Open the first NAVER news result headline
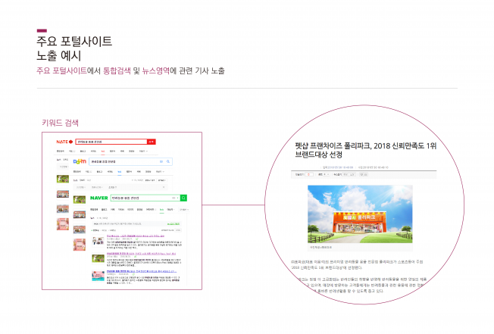Image resolution: width=494 pixels, height=334 pixels. coord(136,236)
